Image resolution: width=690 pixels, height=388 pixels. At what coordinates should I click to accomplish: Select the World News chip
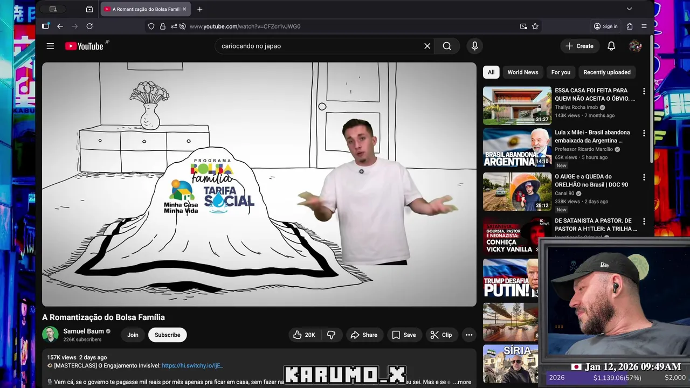(x=522, y=72)
